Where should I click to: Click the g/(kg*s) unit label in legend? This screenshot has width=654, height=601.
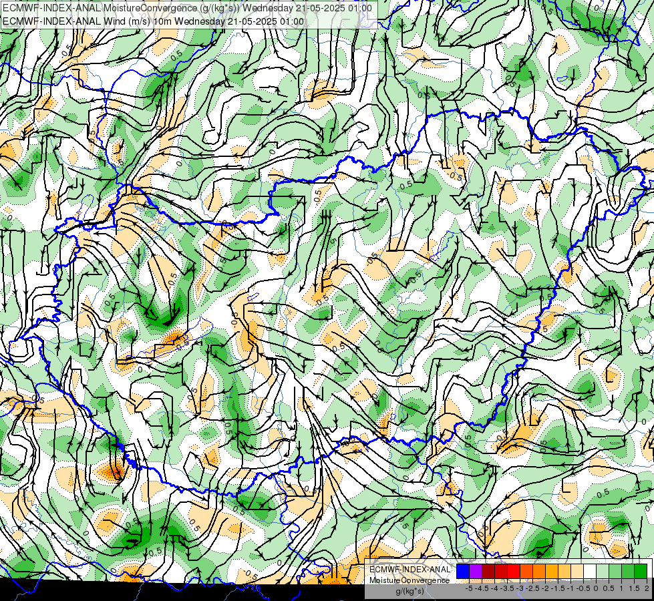click(410, 592)
